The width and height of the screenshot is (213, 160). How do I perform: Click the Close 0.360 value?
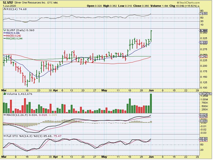pyautogui.click(x=141, y=6)
